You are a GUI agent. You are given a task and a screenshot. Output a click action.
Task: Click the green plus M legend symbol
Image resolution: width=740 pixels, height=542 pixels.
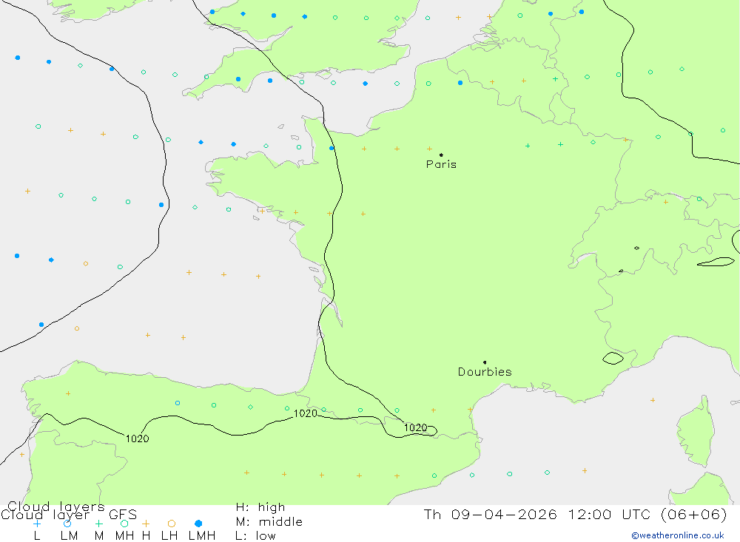click(98, 524)
